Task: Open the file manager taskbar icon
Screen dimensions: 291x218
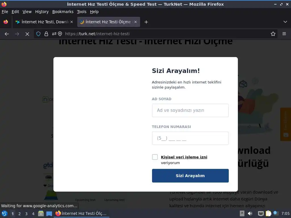Action: point(41,213)
